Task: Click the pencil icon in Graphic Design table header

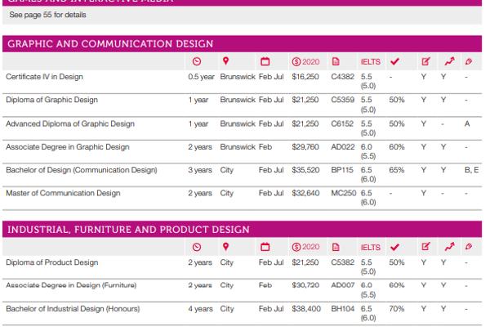Action: (468, 61)
